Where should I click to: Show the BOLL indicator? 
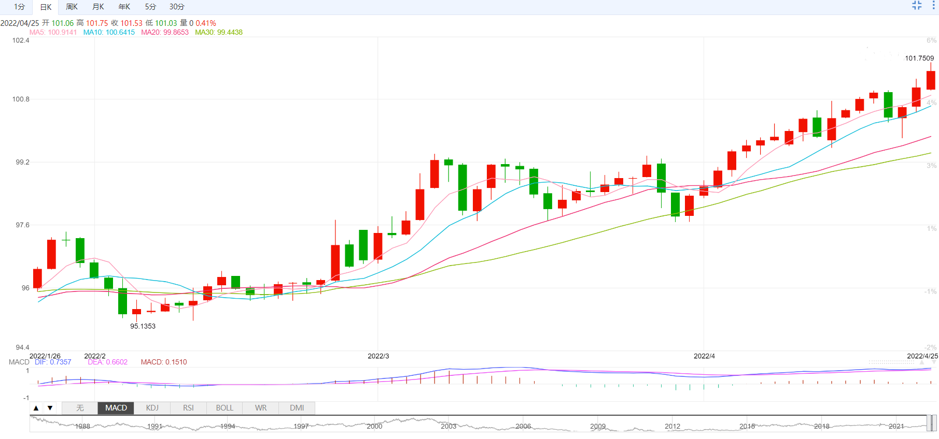click(225, 408)
